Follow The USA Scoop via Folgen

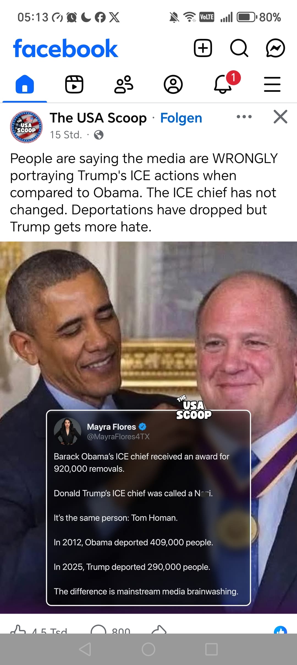[181, 118]
